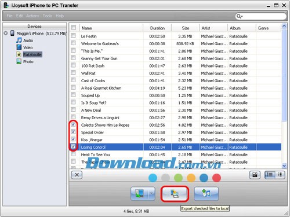This screenshot has height=217, width=290.
Task: Click the delete X button below the list
Action: point(77,175)
